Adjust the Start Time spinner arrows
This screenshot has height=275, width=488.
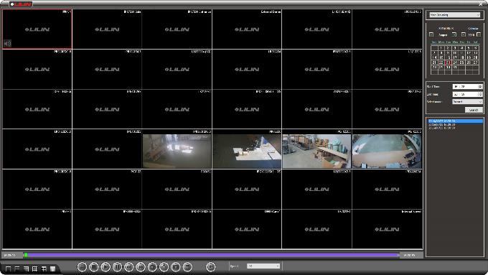coord(480,87)
